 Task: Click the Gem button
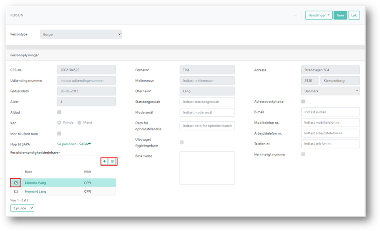click(340, 15)
